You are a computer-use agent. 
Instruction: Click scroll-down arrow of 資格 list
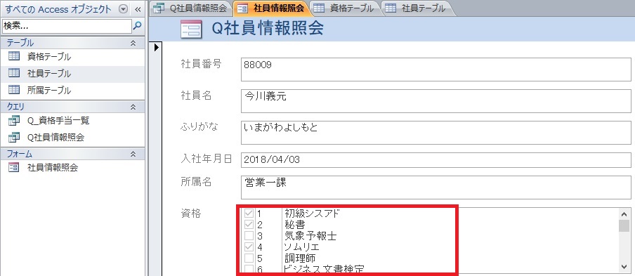(x=624, y=266)
